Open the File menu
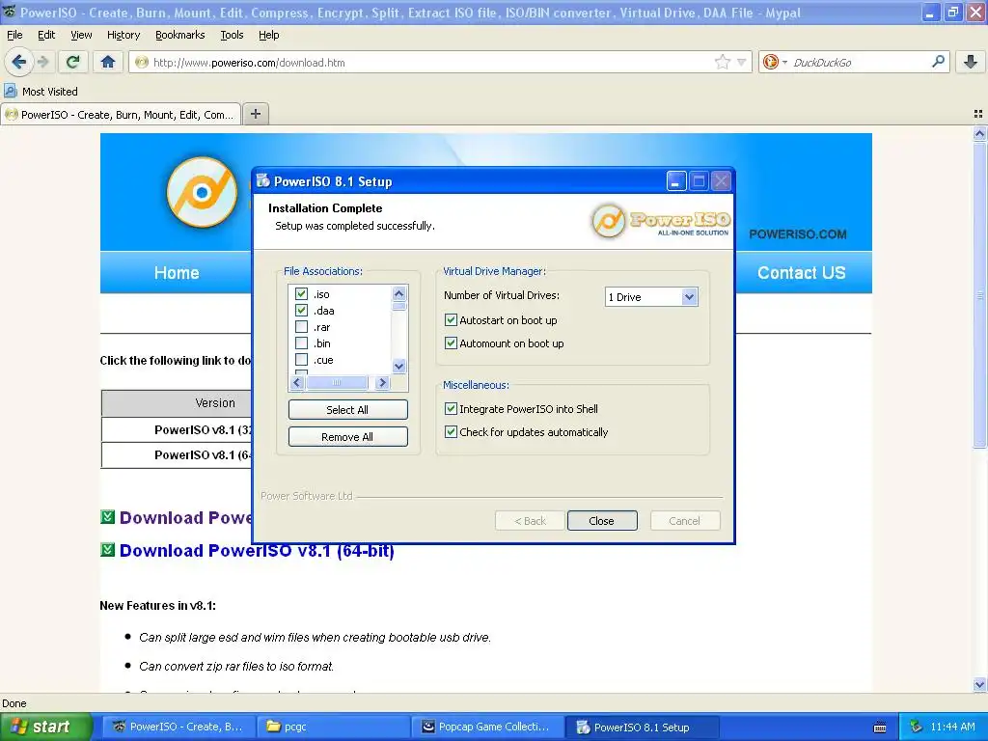The image size is (988, 741). coord(14,35)
